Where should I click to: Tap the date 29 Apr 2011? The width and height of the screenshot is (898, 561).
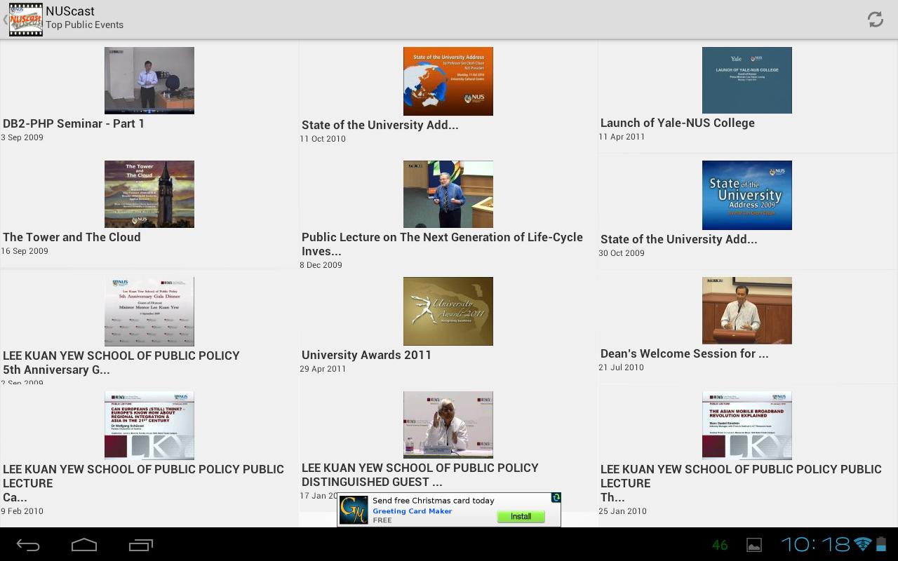click(323, 369)
